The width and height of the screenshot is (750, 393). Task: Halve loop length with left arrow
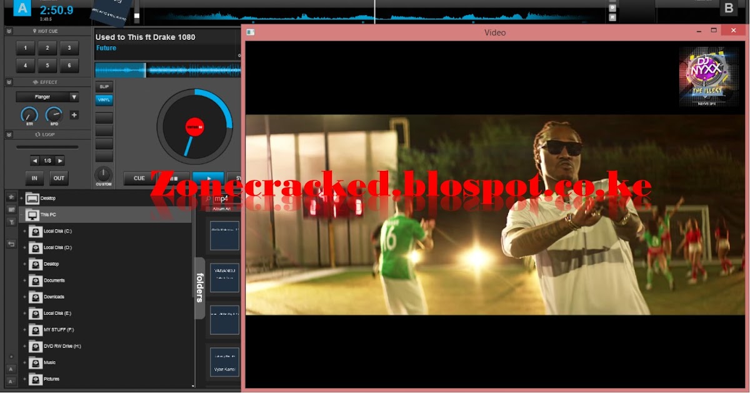pos(34,161)
